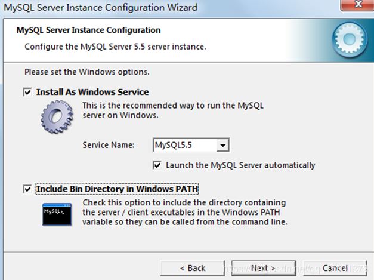
Task: Click the Service Name label
Action: pos(109,145)
